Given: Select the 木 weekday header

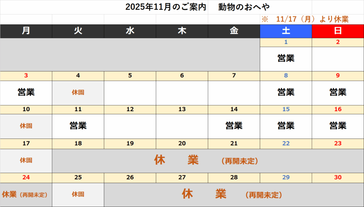Looking at the screenshot, I should click(182, 31).
